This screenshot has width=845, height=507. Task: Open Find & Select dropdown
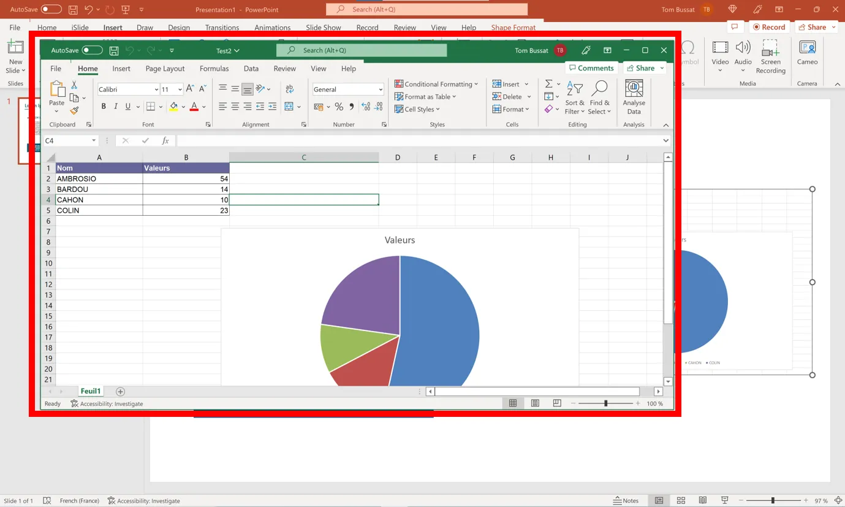[600, 98]
